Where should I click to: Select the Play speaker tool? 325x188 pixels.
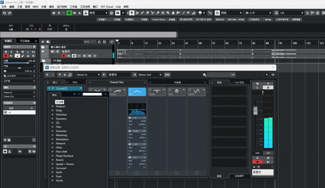(189, 13)
